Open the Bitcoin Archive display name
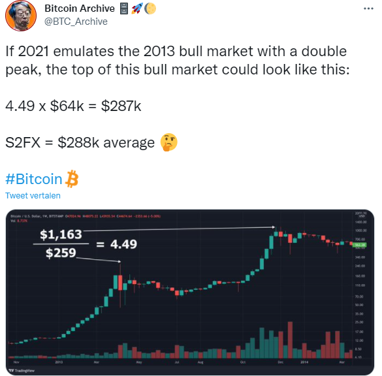The height and width of the screenshot is (376, 382). [x=80, y=8]
